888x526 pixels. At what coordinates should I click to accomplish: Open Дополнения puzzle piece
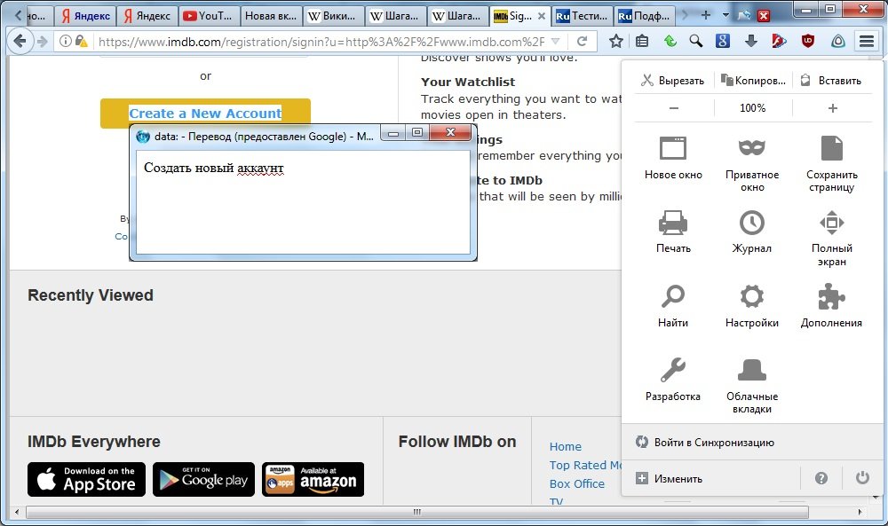(x=832, y=306)
